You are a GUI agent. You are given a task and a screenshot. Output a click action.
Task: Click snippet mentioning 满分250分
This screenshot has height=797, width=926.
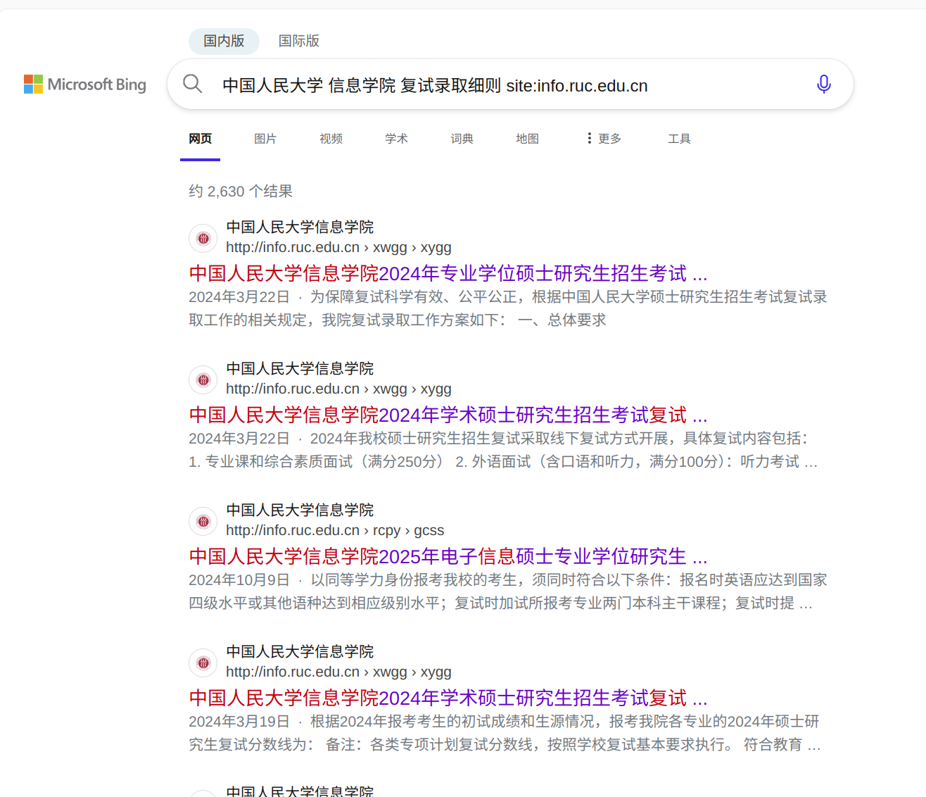[504, 450]
